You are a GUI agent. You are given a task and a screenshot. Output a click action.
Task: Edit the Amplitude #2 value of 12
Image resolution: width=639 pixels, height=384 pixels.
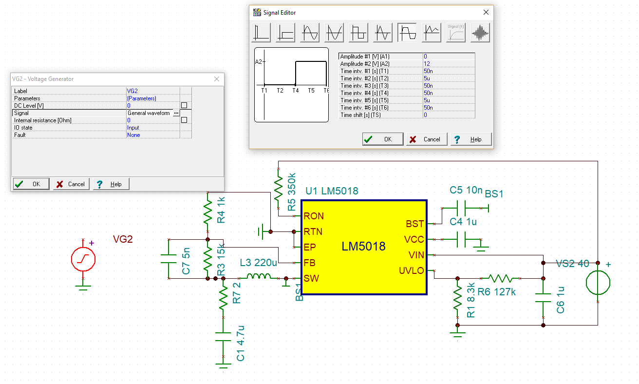tap(449, 64)
